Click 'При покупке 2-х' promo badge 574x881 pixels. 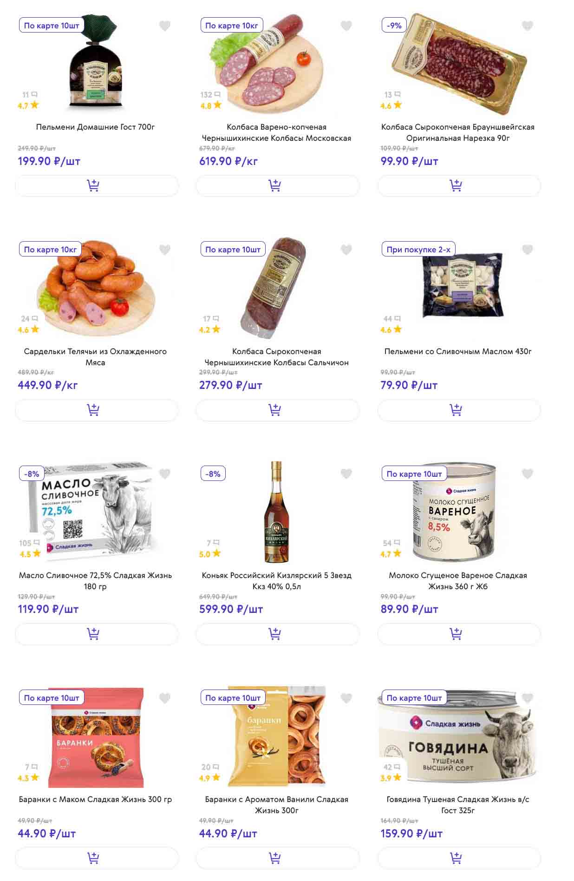point(418,250)
